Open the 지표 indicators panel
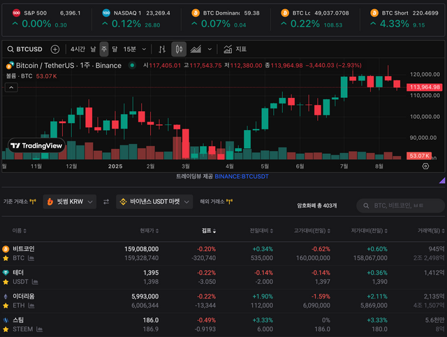The height and width of the screenshot is (337, 447). (x=235, y=49)
